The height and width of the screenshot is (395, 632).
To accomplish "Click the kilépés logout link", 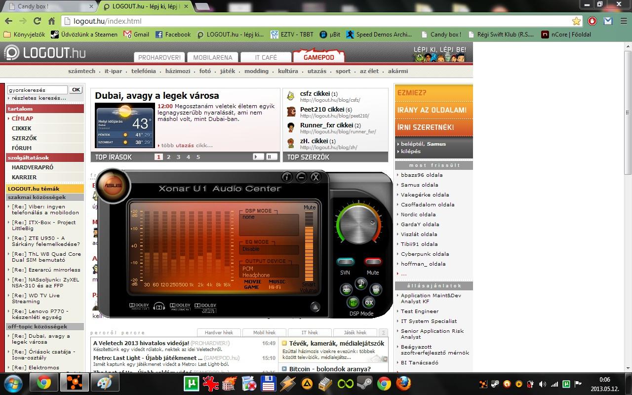I will pyautogui.click(x=410, y=151).
